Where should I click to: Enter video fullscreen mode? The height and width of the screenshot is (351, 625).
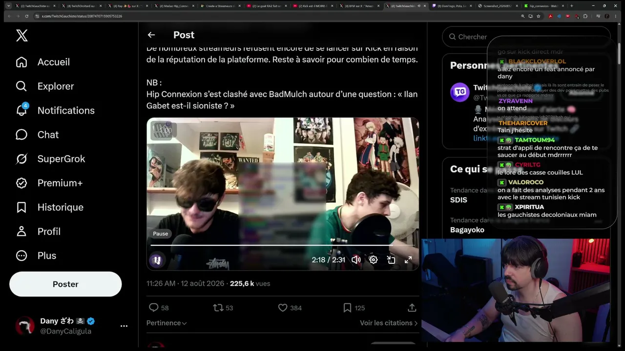click(x=408, y=260)
